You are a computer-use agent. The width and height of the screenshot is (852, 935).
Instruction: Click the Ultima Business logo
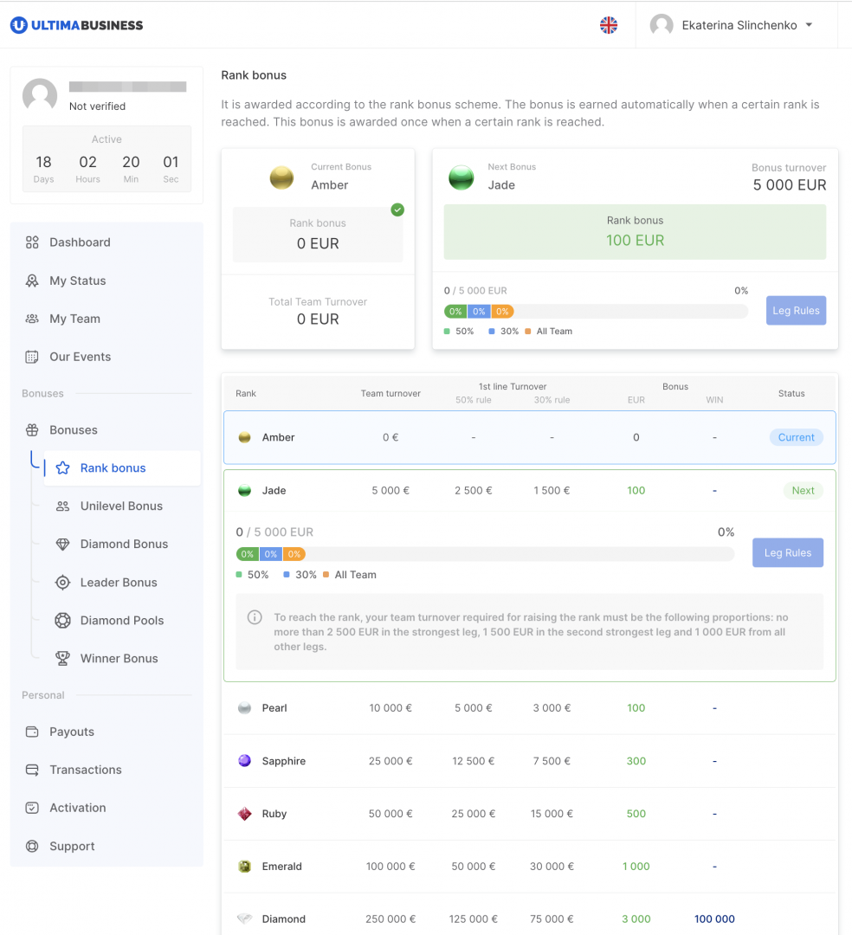77,25
